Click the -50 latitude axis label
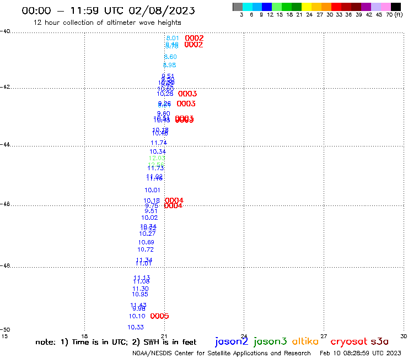This screenshot has width=408, height=358. (x=5, y=330)
